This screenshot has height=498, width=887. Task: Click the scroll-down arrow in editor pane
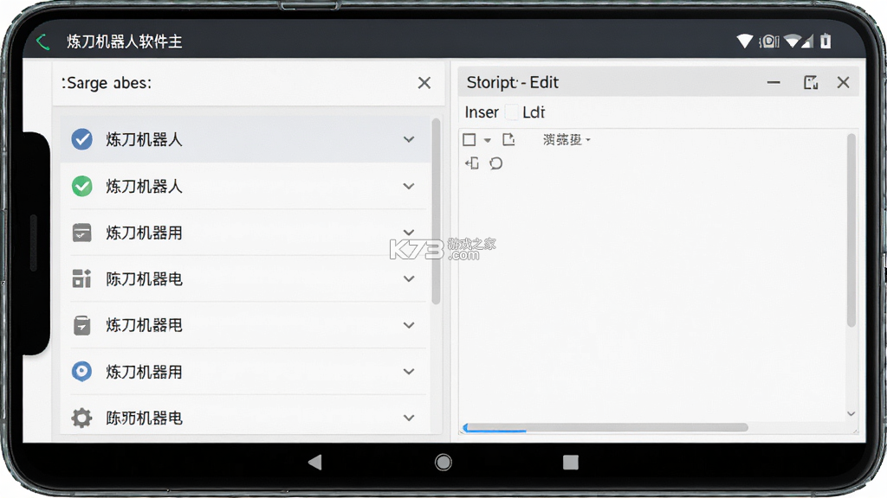point(851,414)
